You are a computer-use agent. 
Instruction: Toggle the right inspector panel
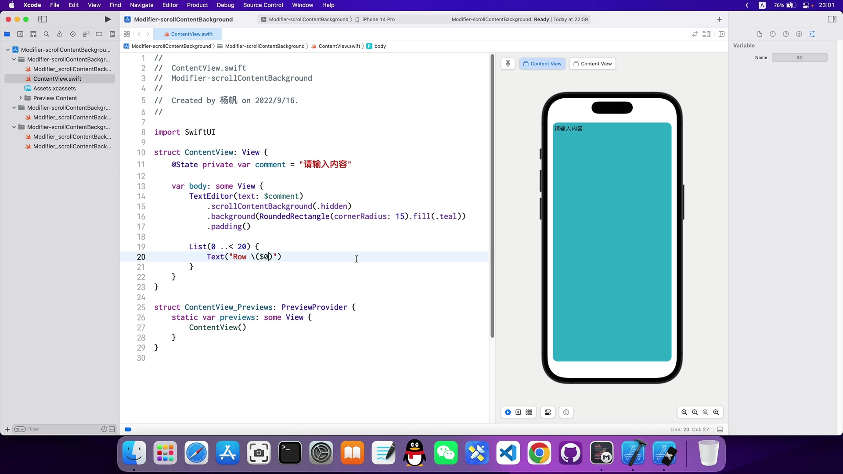click(832, 19)
